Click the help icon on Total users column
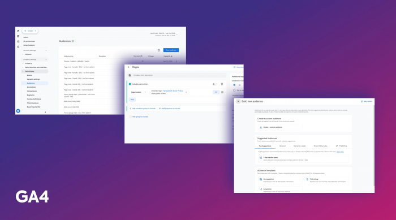Viewport: 396px width, 220px height. pyautogui.click(x=141, y=56)
